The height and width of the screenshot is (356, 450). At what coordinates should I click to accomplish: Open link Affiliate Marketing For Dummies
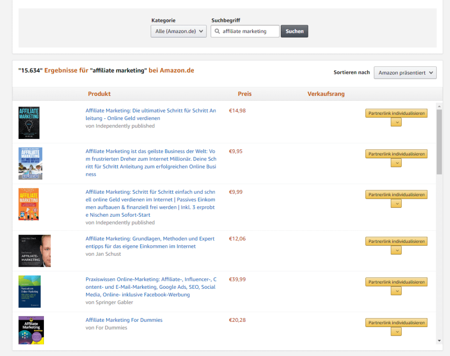[124, 320]
